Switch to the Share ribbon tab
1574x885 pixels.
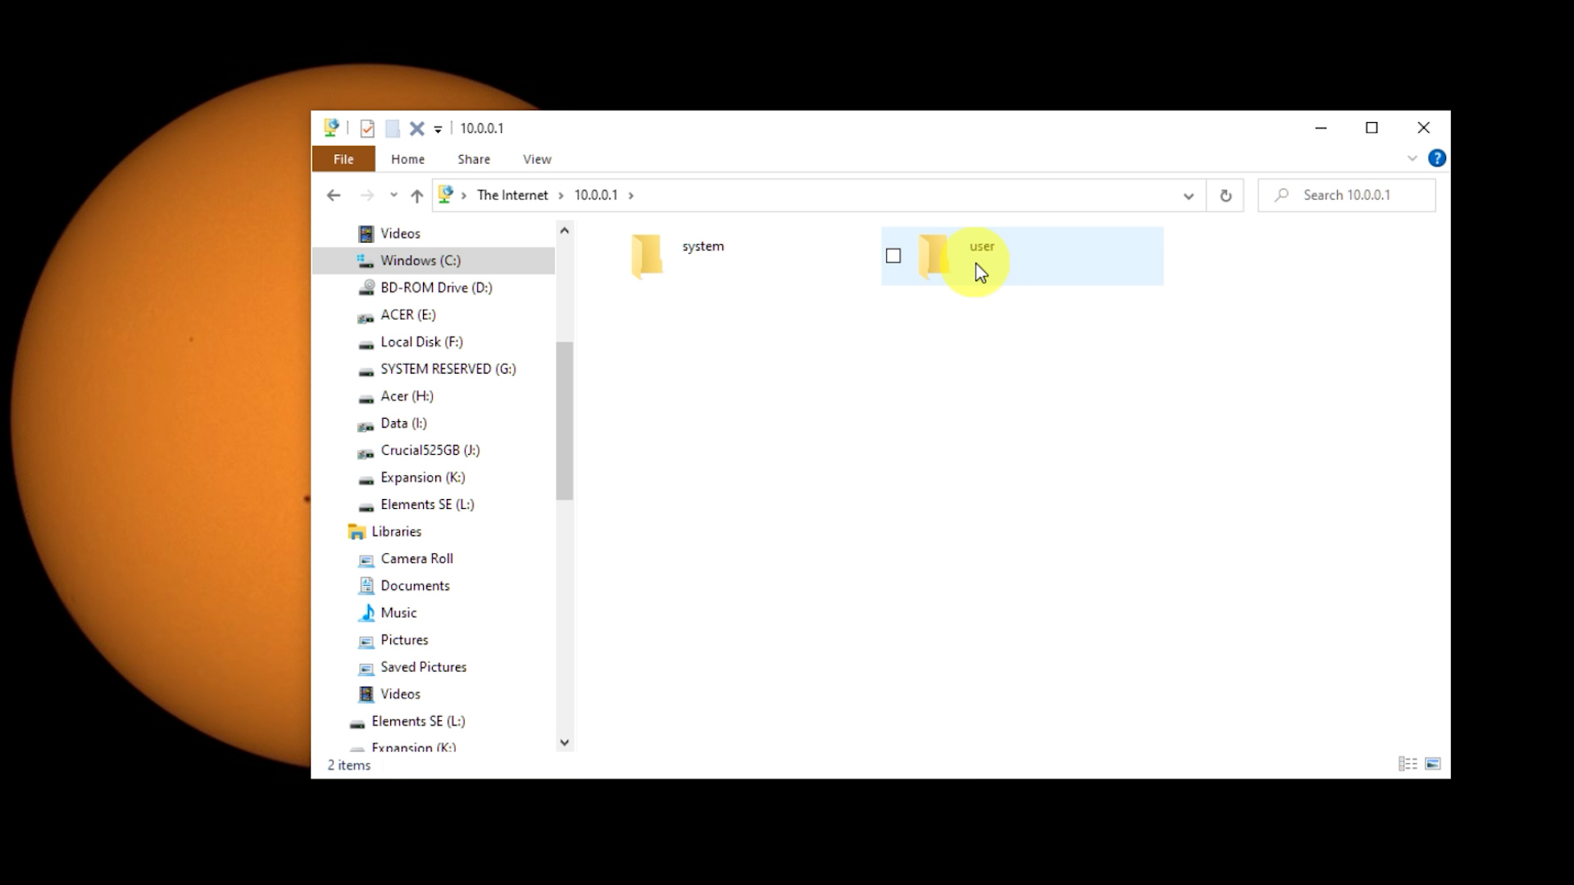(474, 159)
